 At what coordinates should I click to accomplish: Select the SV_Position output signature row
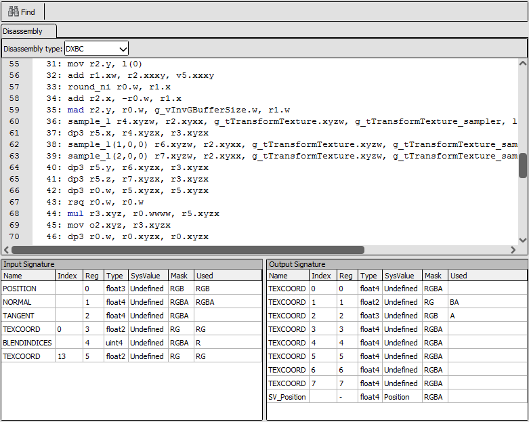point(397,397)
